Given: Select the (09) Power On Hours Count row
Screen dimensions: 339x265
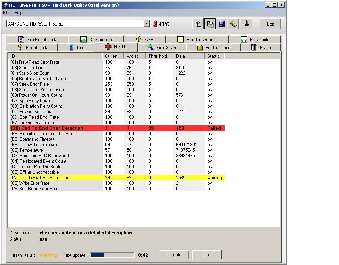Looking at the screenshot, I should 117,95.
